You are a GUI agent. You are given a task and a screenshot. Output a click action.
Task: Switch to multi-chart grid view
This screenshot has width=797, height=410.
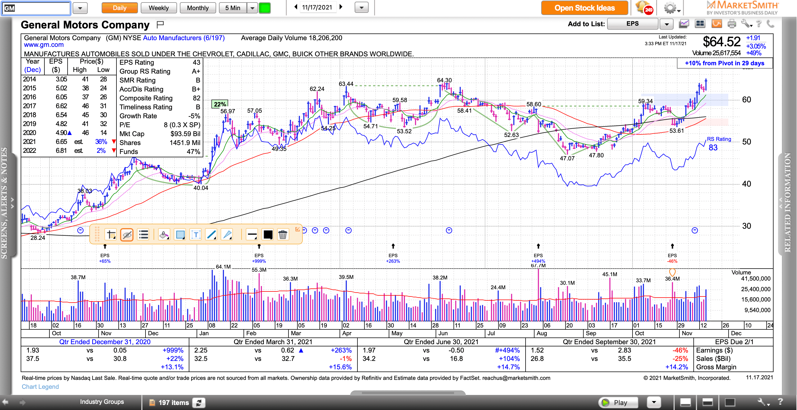pyautogui.click(x=700, y=24)
